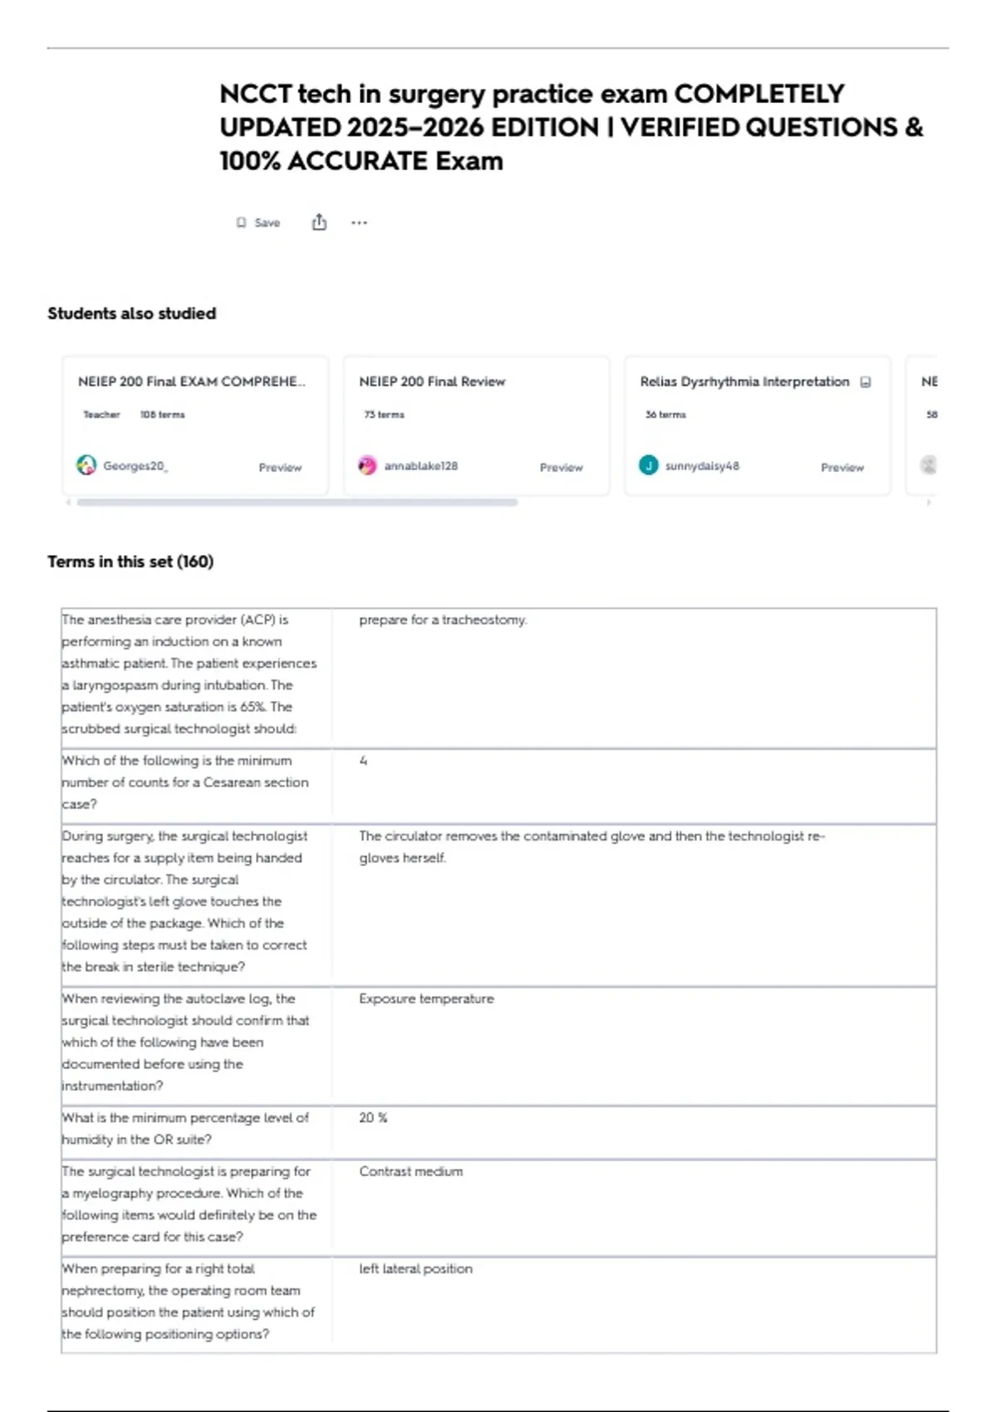Open Relias Dysrhythmia Interpretation card title
This screenshot has width=997, height=1412.
click(744, 382)
